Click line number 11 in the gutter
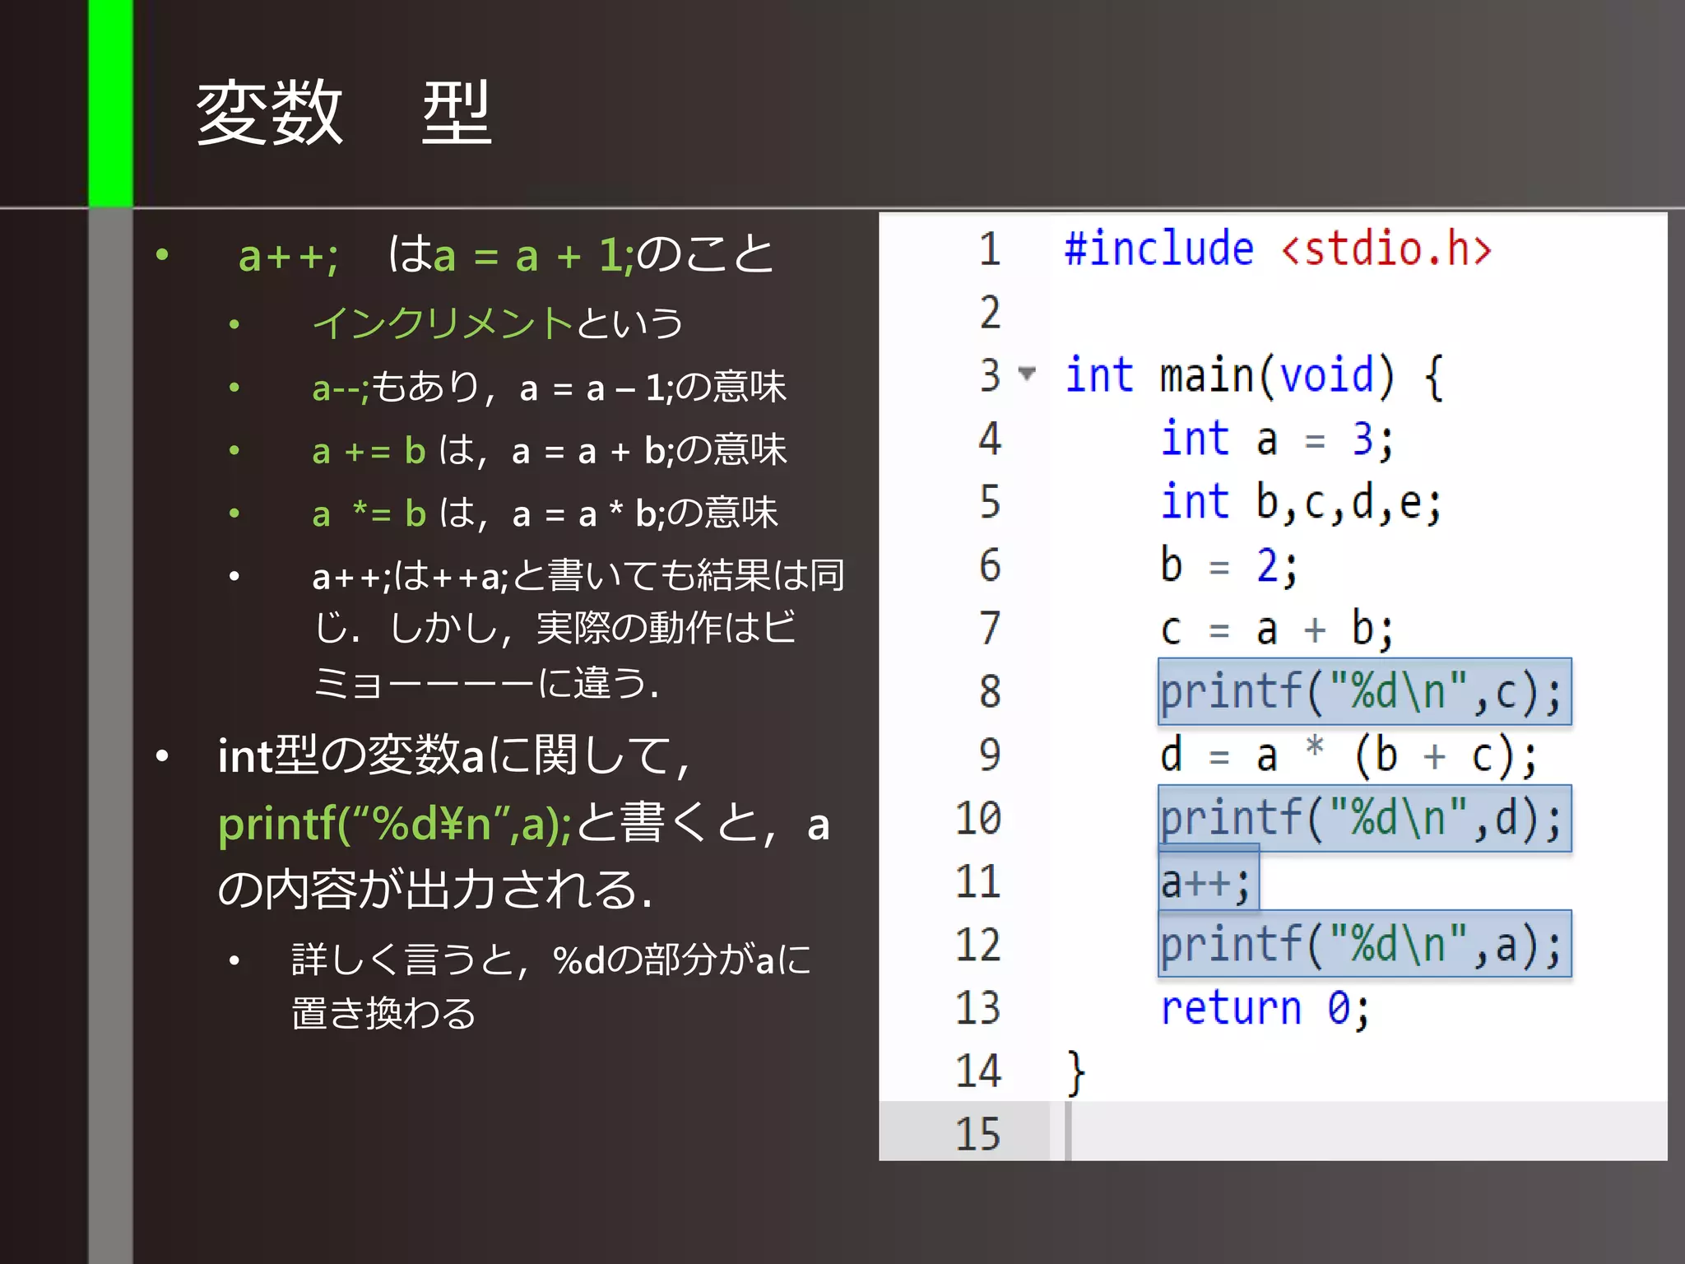Screen dimensions: 1685x1264 click(x=978, y=882)
